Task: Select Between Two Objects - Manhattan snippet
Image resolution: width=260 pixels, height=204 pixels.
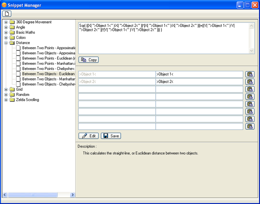Action: coord(49,79)
